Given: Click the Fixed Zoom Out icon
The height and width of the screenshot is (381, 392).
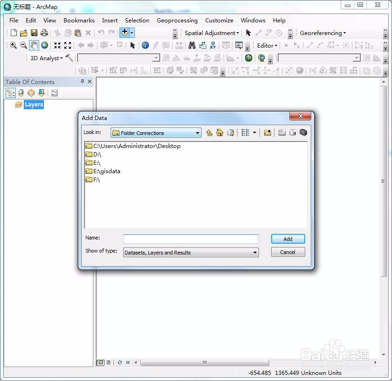Looking at the screenshot, I should pyautogui.click(x=68, y=45).
